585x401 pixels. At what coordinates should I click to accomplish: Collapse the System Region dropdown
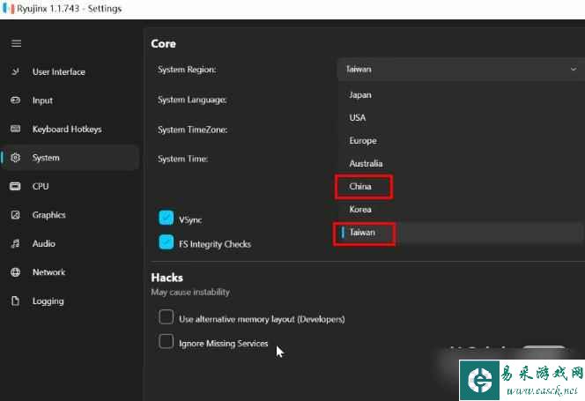(x=458, y=69)
